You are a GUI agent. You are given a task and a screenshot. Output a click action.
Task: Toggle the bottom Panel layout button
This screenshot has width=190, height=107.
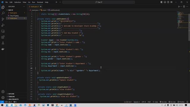point(165,2)
